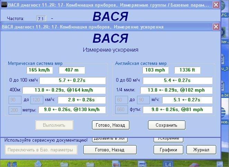
Task: Click the Используйте сервисную документацию! notice
Action: [46, 140]
